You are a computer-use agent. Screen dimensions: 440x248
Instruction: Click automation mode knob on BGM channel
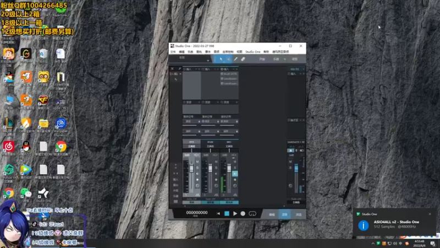[x=216, y=186]
